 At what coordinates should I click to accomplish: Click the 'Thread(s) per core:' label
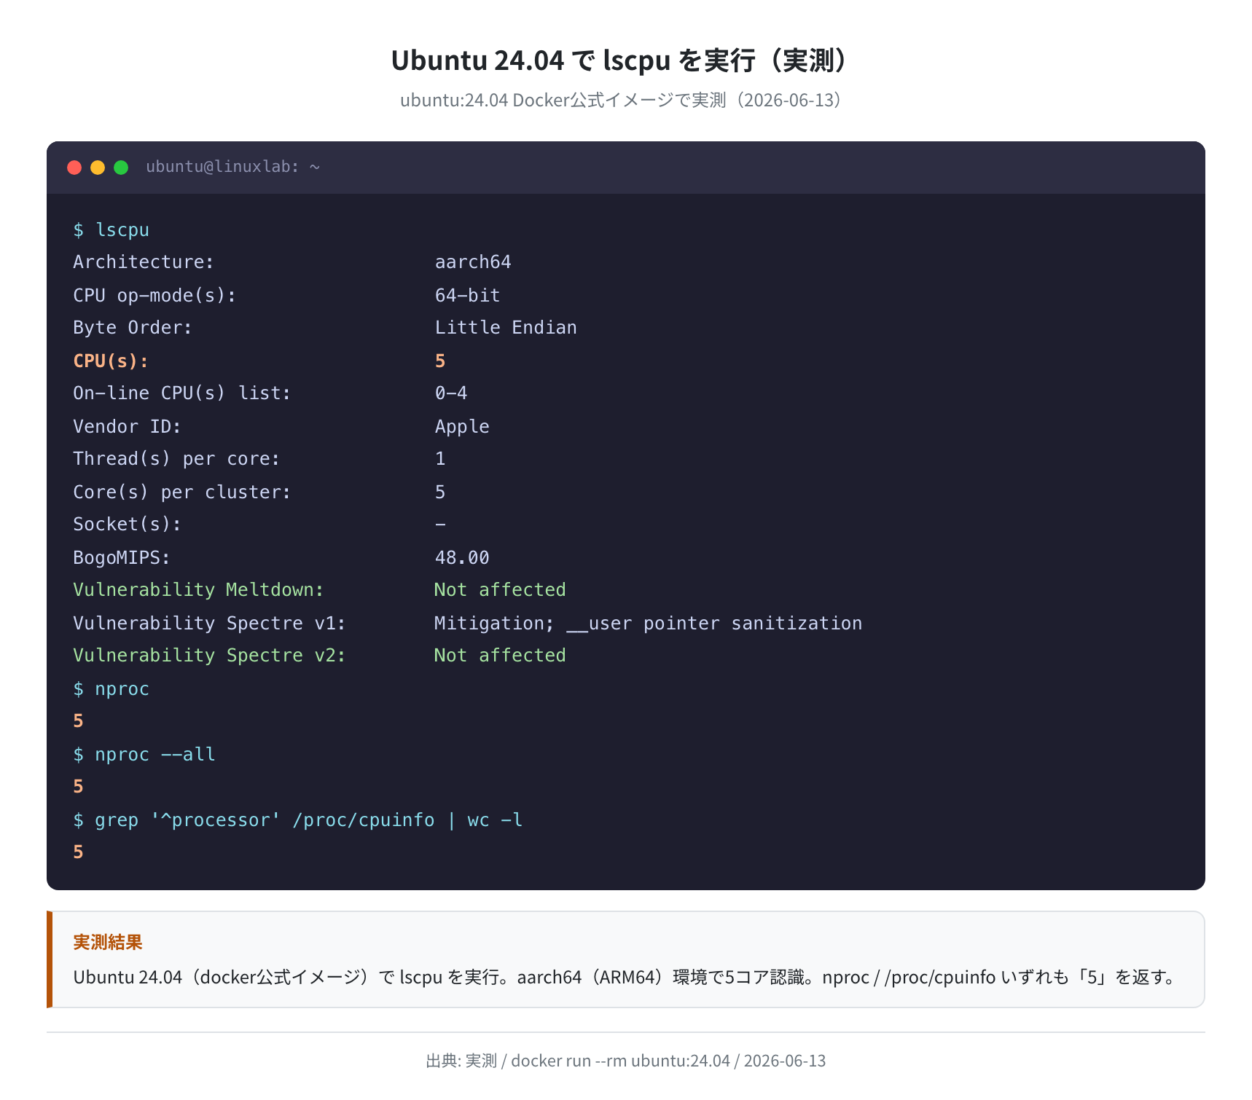176,459
